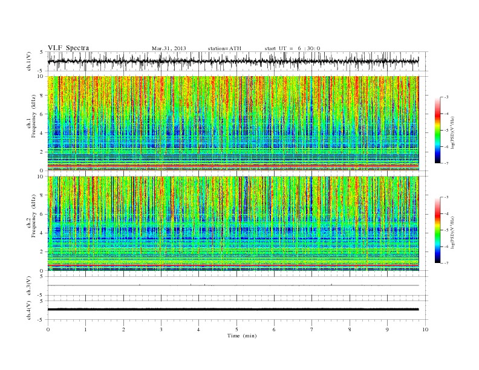Click the ch.3 flat waveform trace
479x370 pixels.
[x=233, y=285]
